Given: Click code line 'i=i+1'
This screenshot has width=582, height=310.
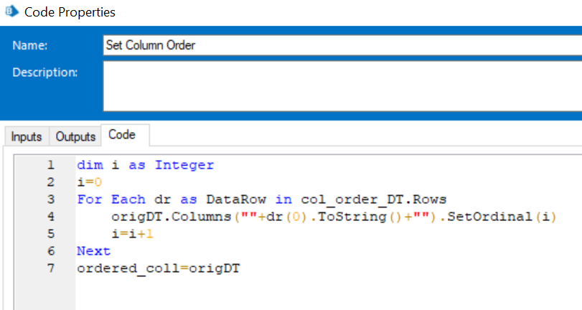Looking at the screenshot, I should 133,233.
